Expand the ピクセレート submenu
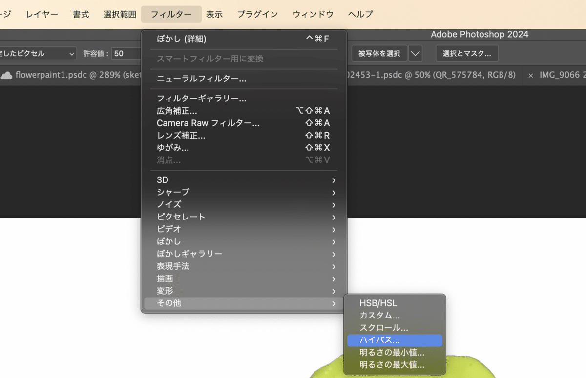The height and width of the screenshot is (378, 586). 244,217
